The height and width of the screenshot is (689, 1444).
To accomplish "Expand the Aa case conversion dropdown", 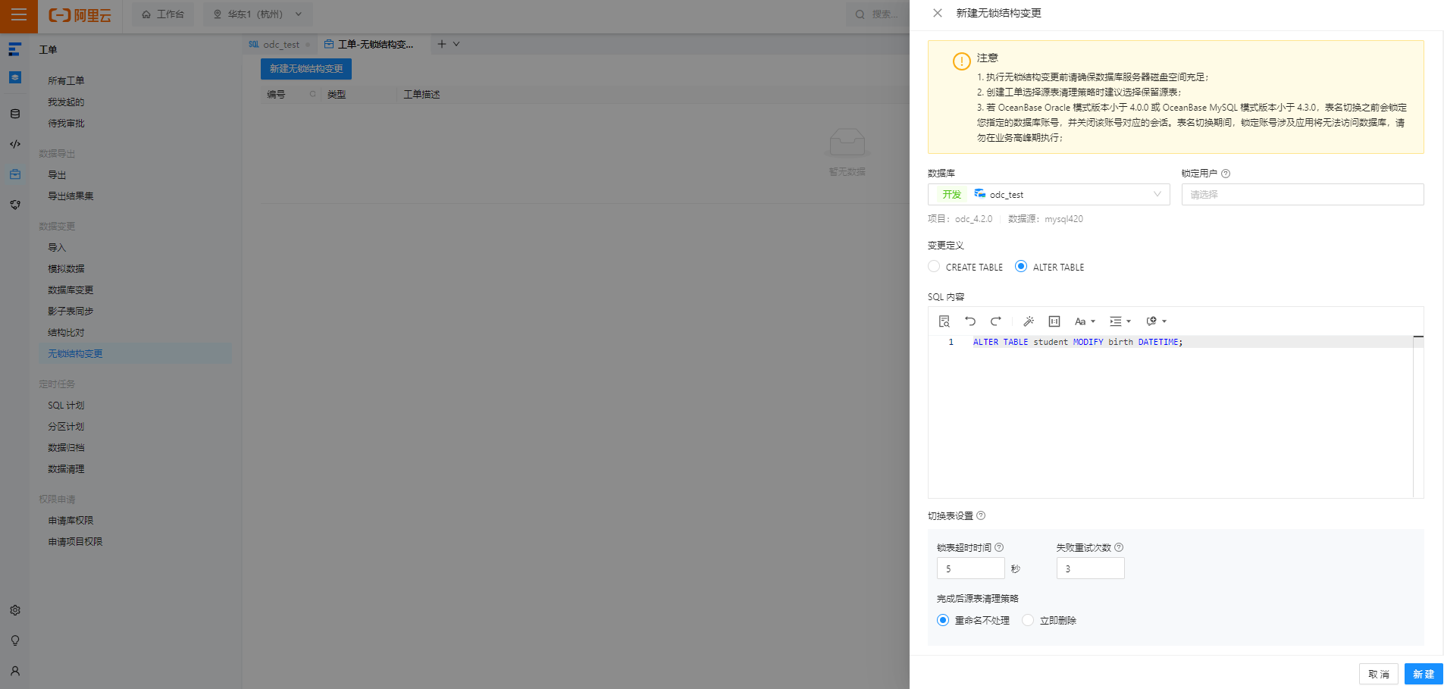I will point(1085,321).
